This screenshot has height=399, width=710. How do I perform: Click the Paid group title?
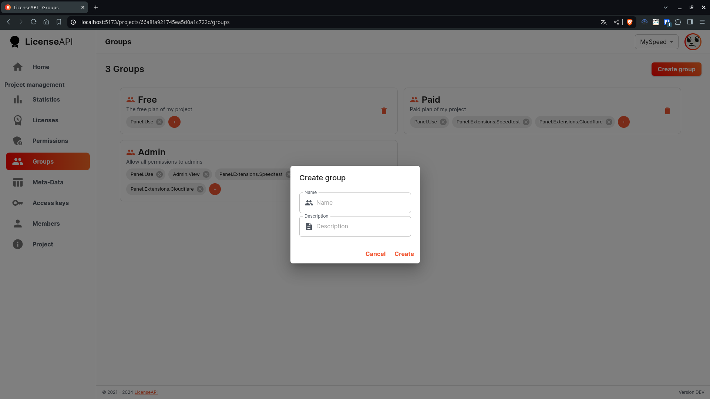431,100
